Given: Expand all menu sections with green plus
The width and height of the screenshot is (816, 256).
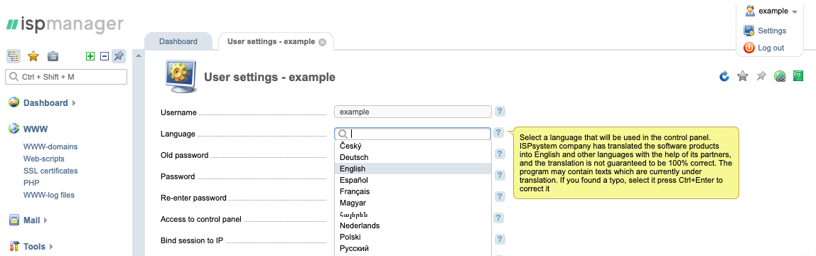Looking at the screenshot, I should click(x=90, y=56).
